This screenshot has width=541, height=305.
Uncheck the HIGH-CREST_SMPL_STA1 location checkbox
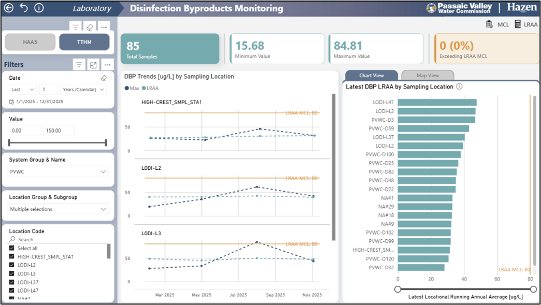(x=12, y=256)
